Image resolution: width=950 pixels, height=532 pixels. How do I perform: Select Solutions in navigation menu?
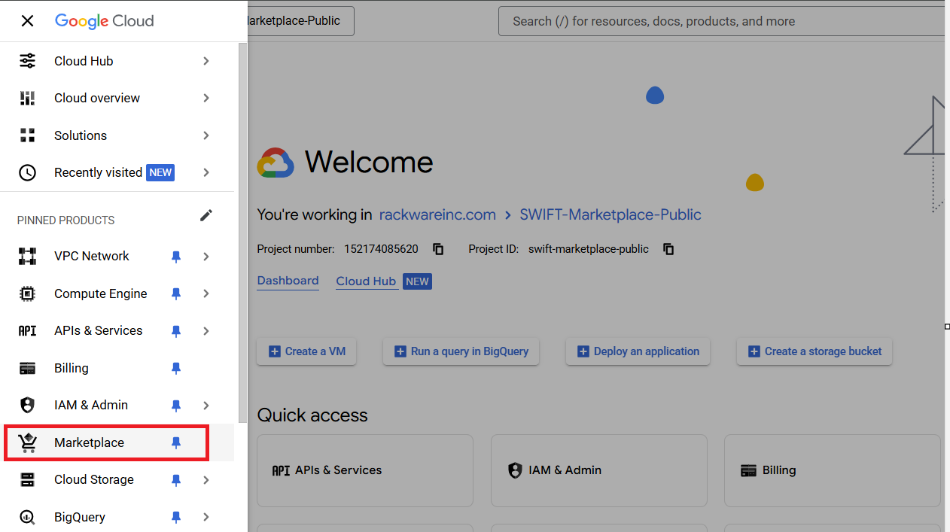pos(118,135)
